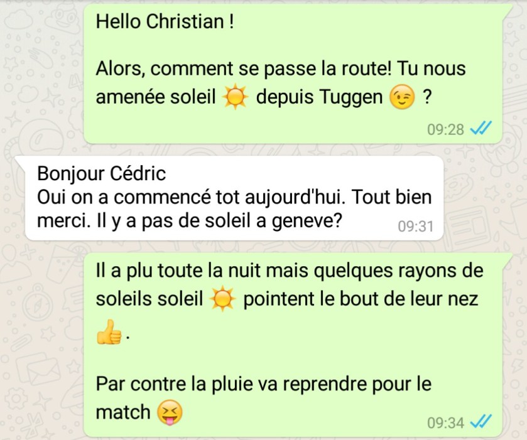This screenshot has width=527, height=440.
Task: Click the 09:31 timestamp on received message
Action: coord(416,226)
